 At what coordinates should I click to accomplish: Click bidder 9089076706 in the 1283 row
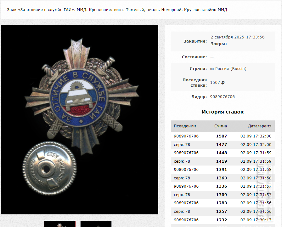(186, 203)
